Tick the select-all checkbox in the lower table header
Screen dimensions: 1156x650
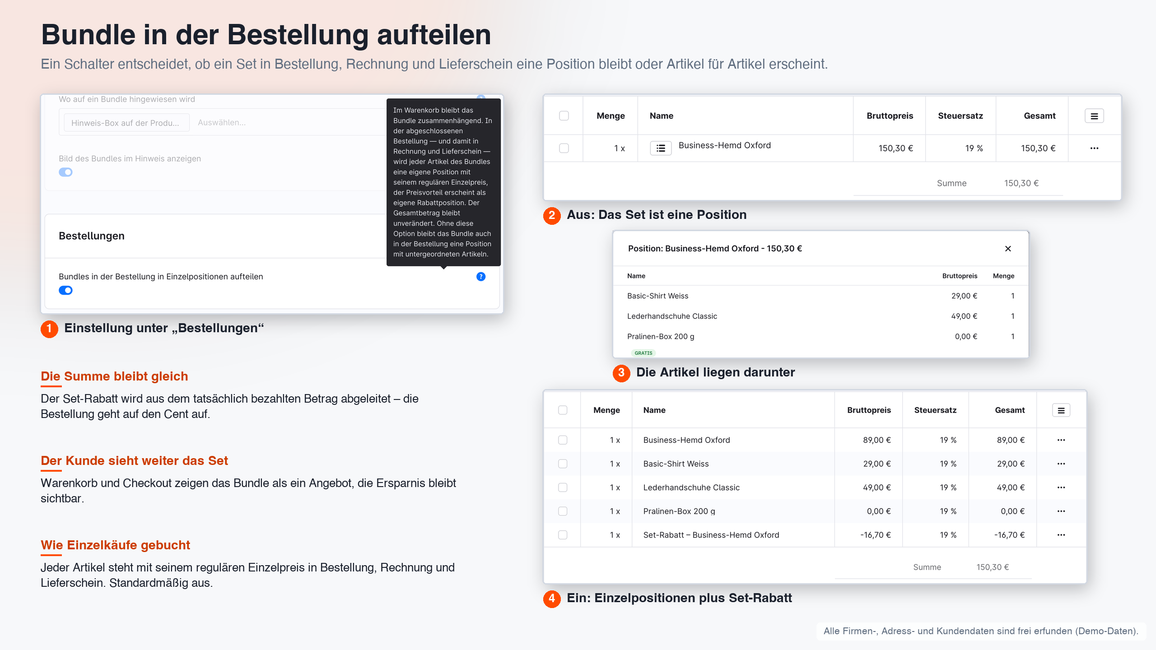tap(563, 410)
